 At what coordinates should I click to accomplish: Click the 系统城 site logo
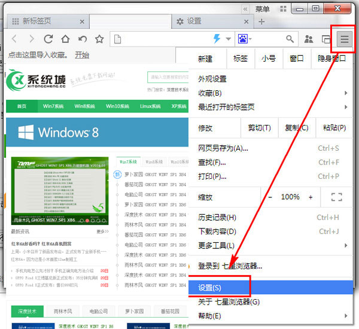36,80
